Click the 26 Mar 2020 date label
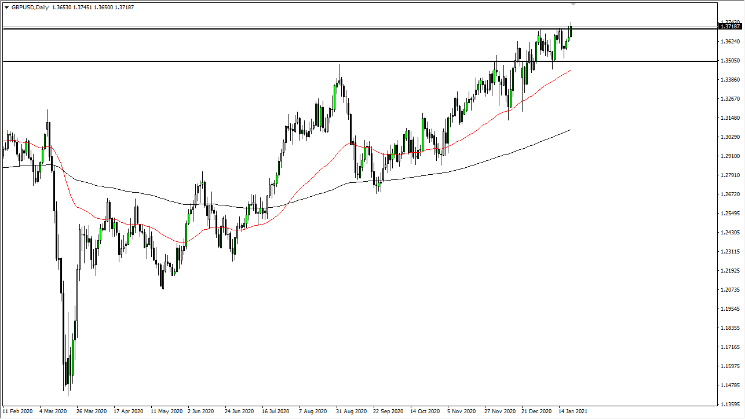Viewport: 745px width, 419px height. point(92,410)
